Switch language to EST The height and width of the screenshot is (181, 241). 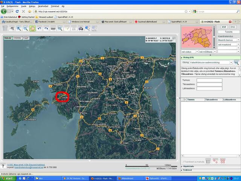(x=224, y=27)
